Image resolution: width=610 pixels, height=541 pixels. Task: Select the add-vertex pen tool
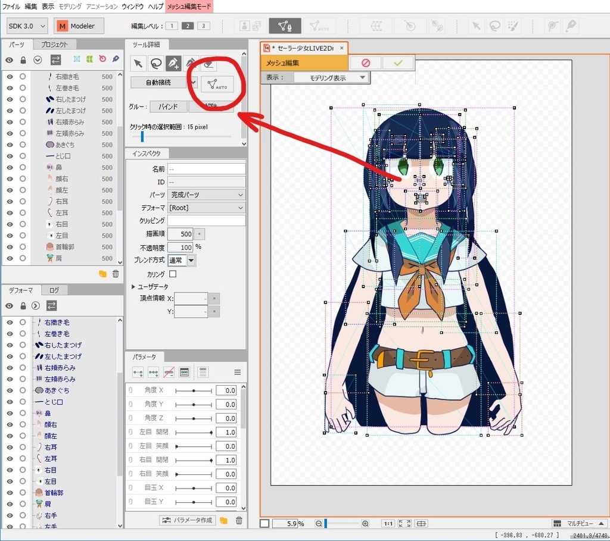click(x=173, y=63)
